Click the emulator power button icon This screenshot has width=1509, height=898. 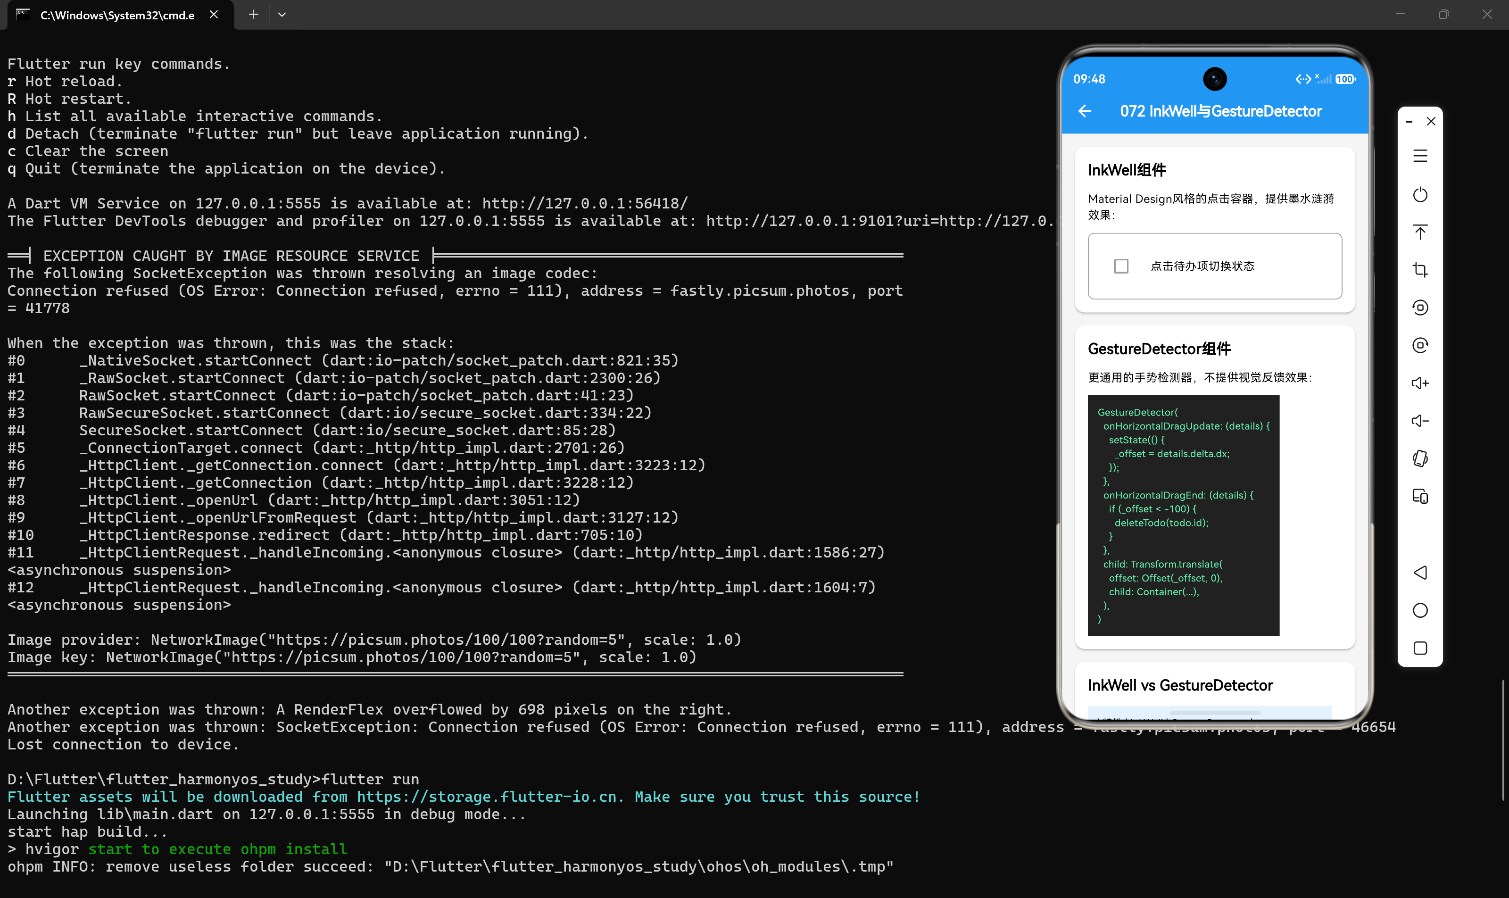pyautogui.click(x=1420, y=195)
